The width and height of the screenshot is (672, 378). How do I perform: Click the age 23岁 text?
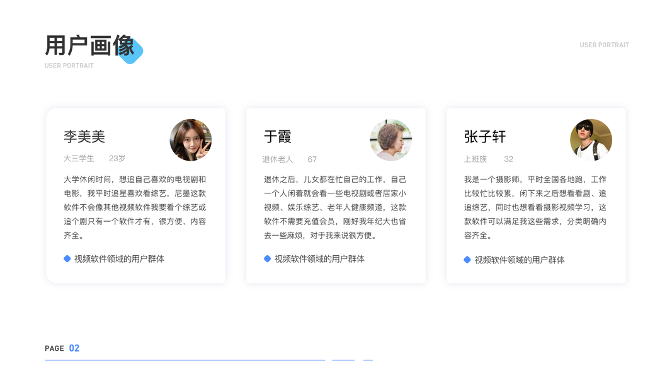(117, 159)
